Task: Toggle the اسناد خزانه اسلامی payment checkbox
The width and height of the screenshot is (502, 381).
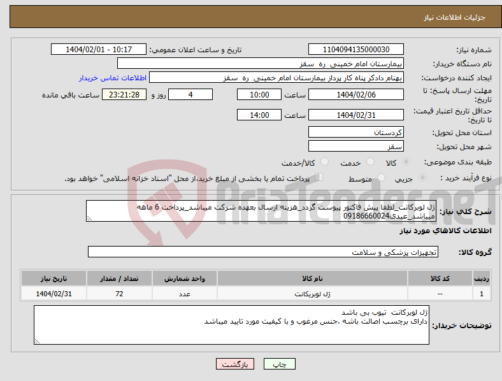Action: click(x=319, y=176)
